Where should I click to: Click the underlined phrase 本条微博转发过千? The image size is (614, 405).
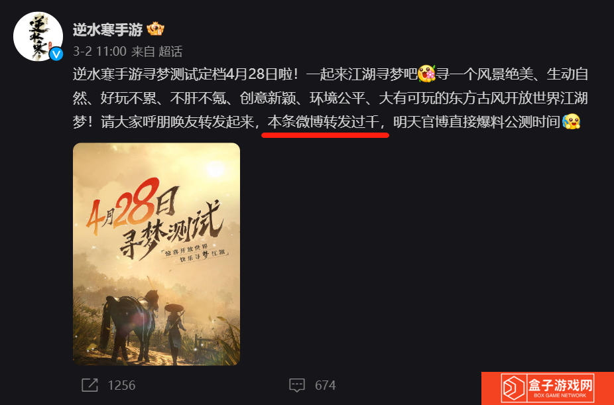[324, 122]
